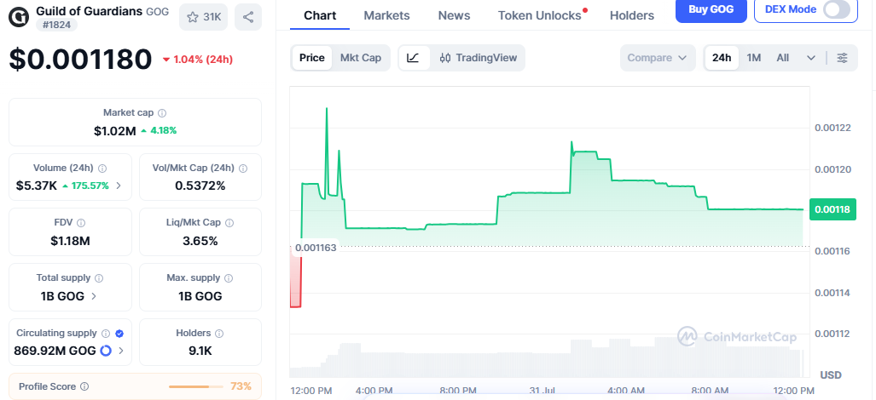Click the Profile Score progress bar
876x400 pixels.
click(x=196, y=386)
